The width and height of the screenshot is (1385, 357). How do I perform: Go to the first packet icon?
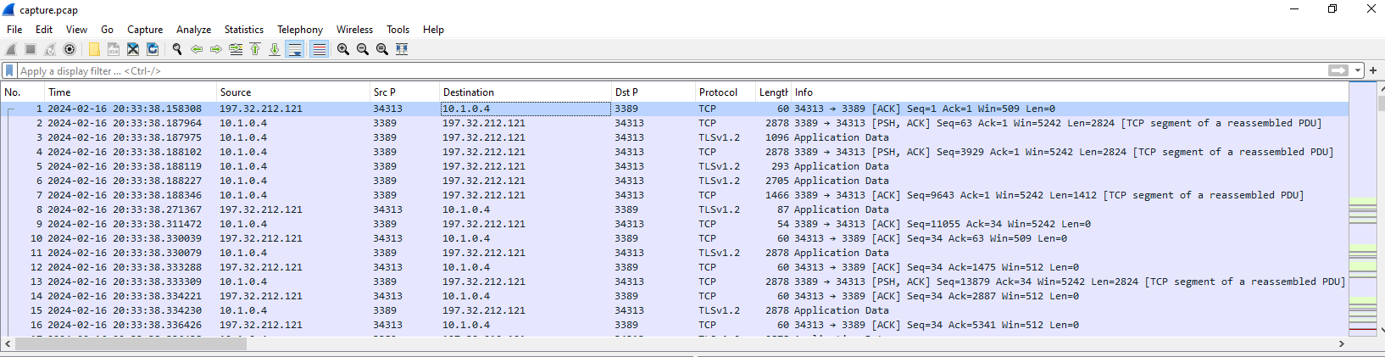tap(255, 49)
